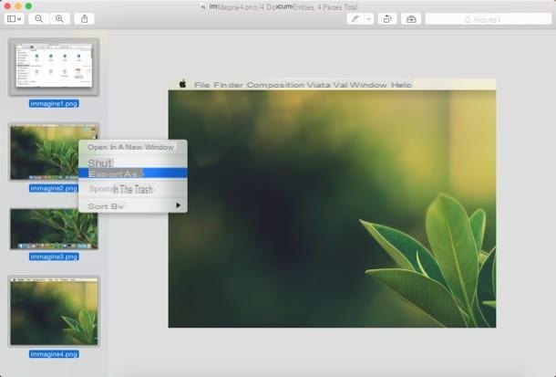Click Help in displayed image menubar
The width and height of the screenshot is (556, 377).
click(401, 85)
